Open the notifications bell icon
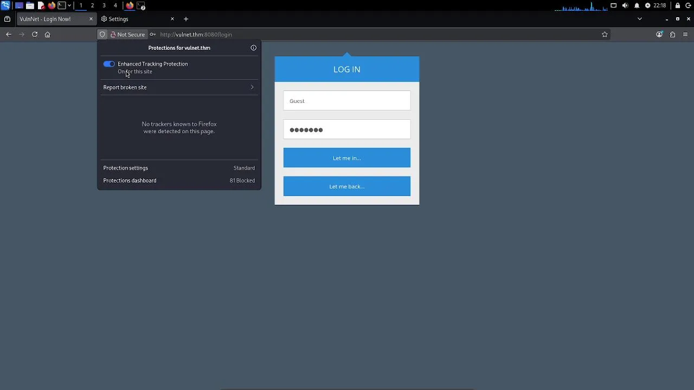This screenshot has width=694, height=390. click(x=637, y=5)
